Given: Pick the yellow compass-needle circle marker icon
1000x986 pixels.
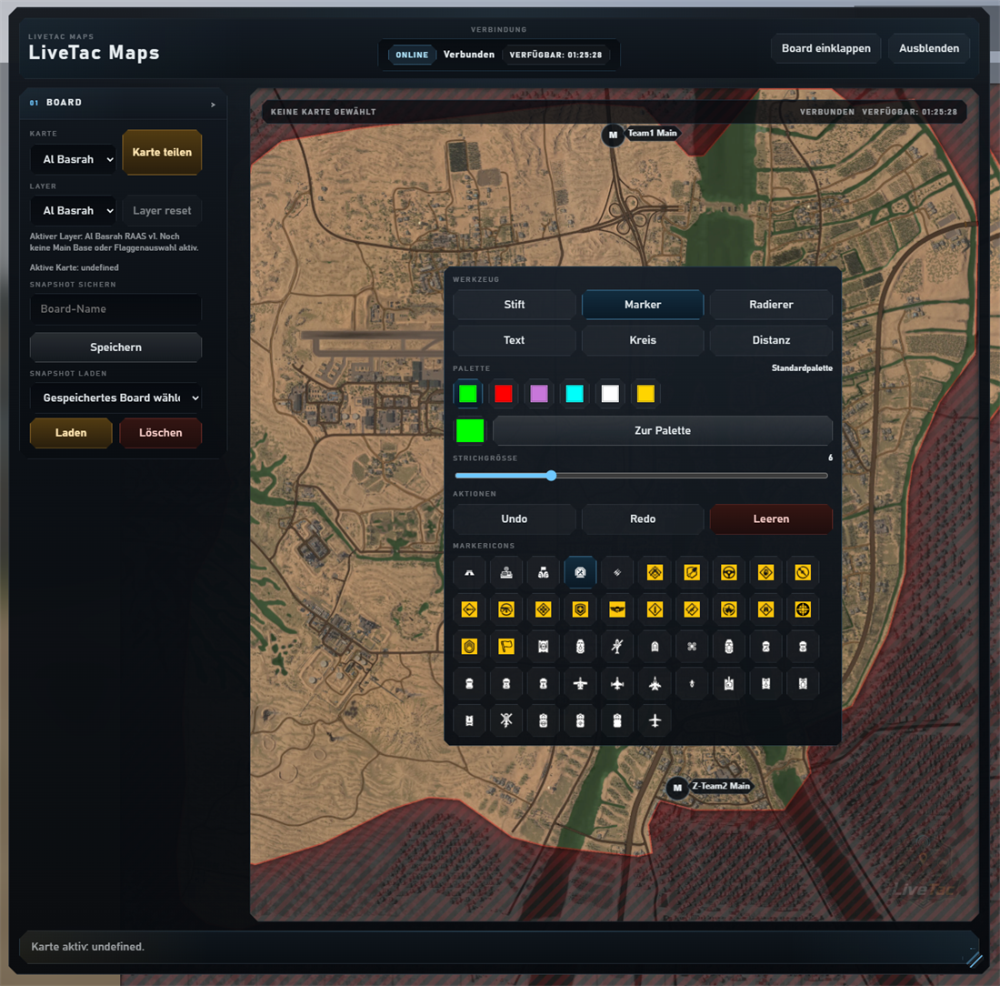Looking at the screenshot, I should (803, 572).
